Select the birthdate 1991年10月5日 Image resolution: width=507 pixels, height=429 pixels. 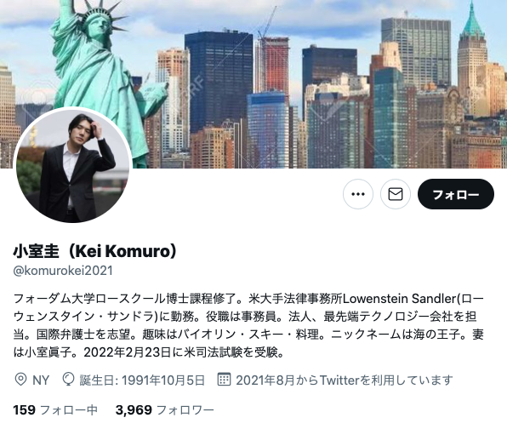[163, 380]
